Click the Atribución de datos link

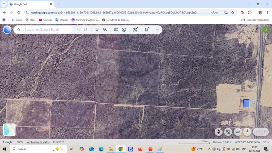point(38,142)
